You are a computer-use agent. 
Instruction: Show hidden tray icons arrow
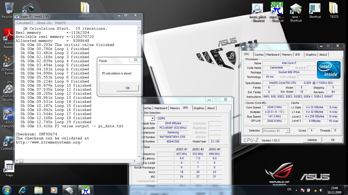296,190
